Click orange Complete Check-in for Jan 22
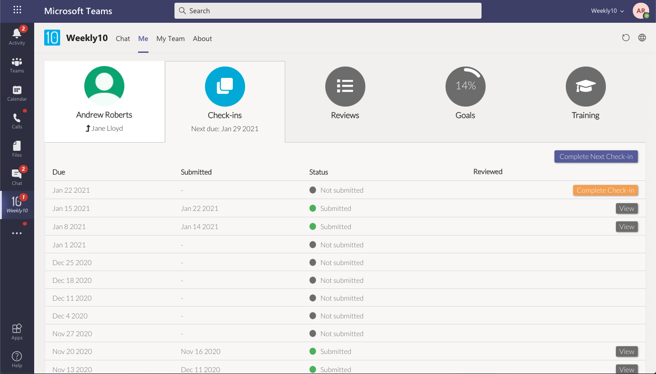The image size is (656, 374). pyautogui.click(x=605, y=190)
